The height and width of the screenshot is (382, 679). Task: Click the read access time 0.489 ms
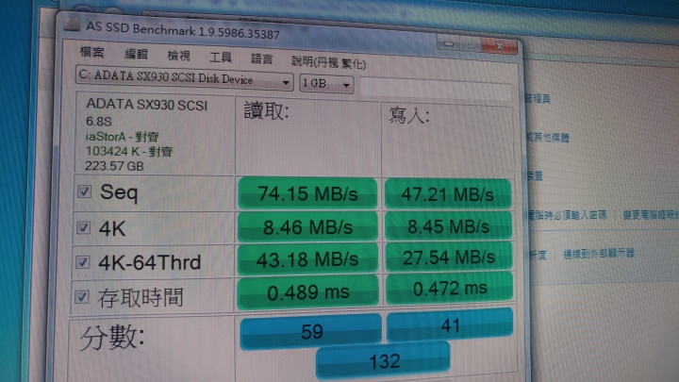tap(307, 292)
